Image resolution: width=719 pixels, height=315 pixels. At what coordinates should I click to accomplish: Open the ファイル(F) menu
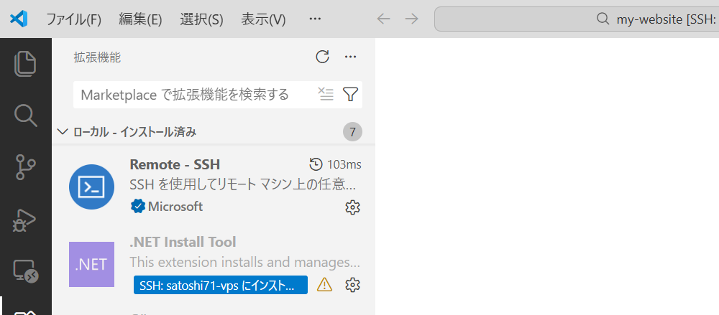click(x=74, y=19)
